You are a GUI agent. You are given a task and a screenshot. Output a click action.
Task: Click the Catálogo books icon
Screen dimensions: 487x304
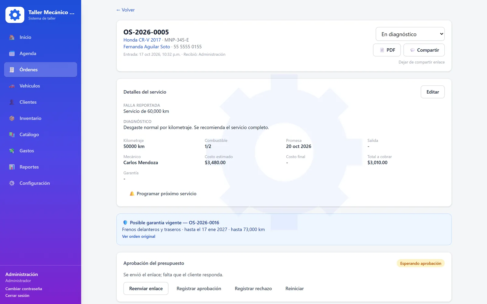(12, 135)
